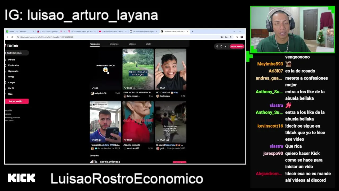The width and height of the screenshot is (339, 191).
Task: Click the 603 likes heart icon
Action: click(x=92, y=88)
